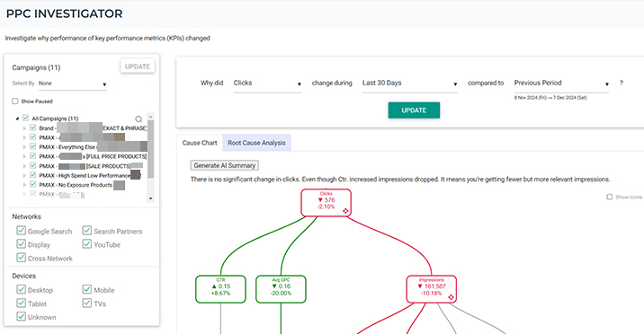Collapse the All Campaigns tree node

pos(17,119)
